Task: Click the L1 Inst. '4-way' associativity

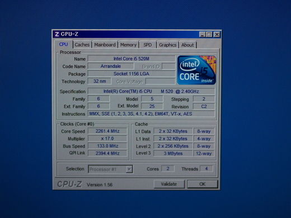Action: 204,139
